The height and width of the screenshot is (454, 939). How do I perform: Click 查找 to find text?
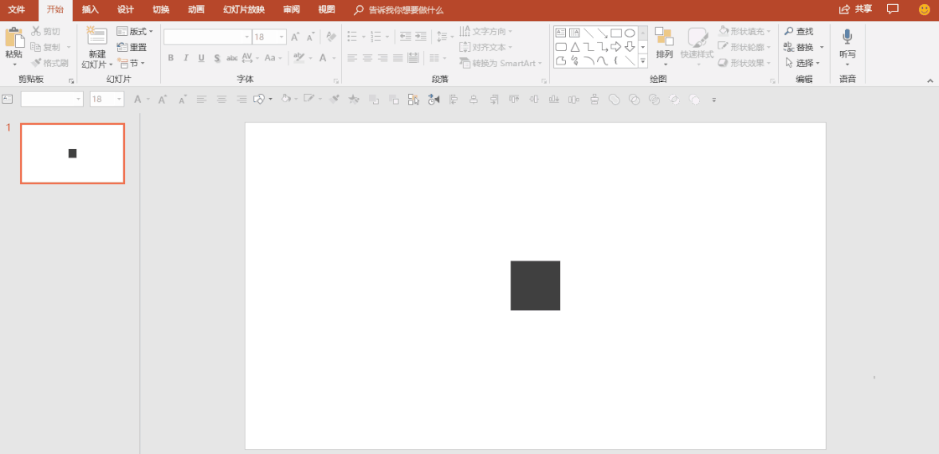tap(799, 32)
